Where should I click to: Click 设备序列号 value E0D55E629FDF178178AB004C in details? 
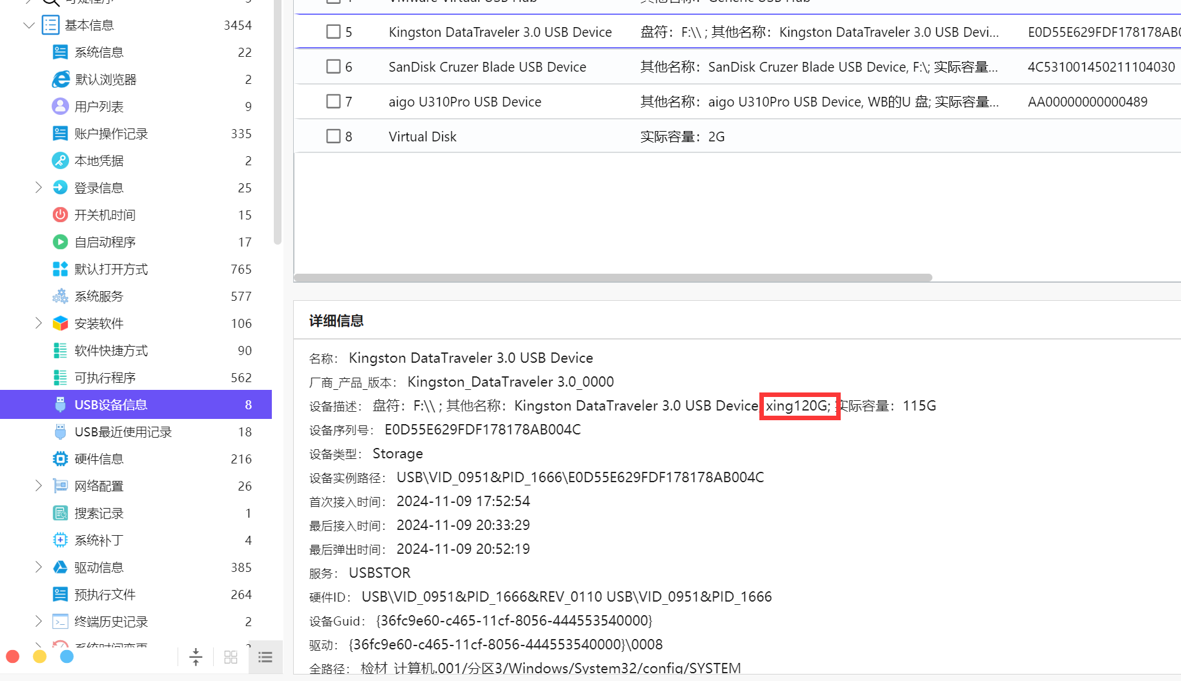pyautogui.click(x=483, y=429)
